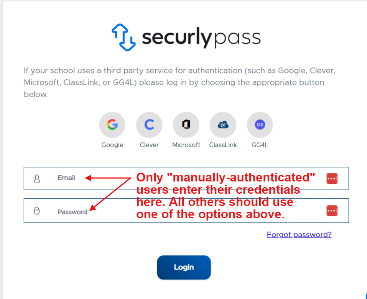Click the user silhouette icon beside Email
367x299 pixels.
coord(37,179)
